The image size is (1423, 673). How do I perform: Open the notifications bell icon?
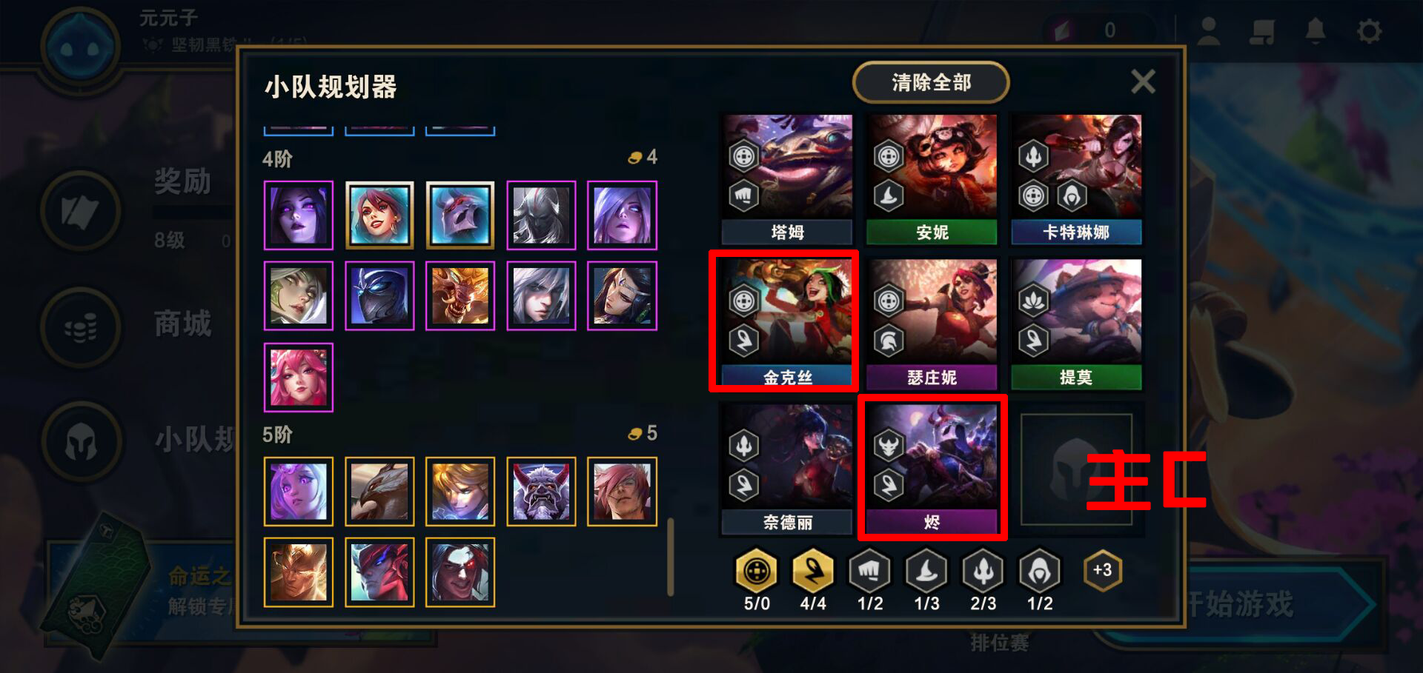pyautogui.click(x=1316, y=31)
